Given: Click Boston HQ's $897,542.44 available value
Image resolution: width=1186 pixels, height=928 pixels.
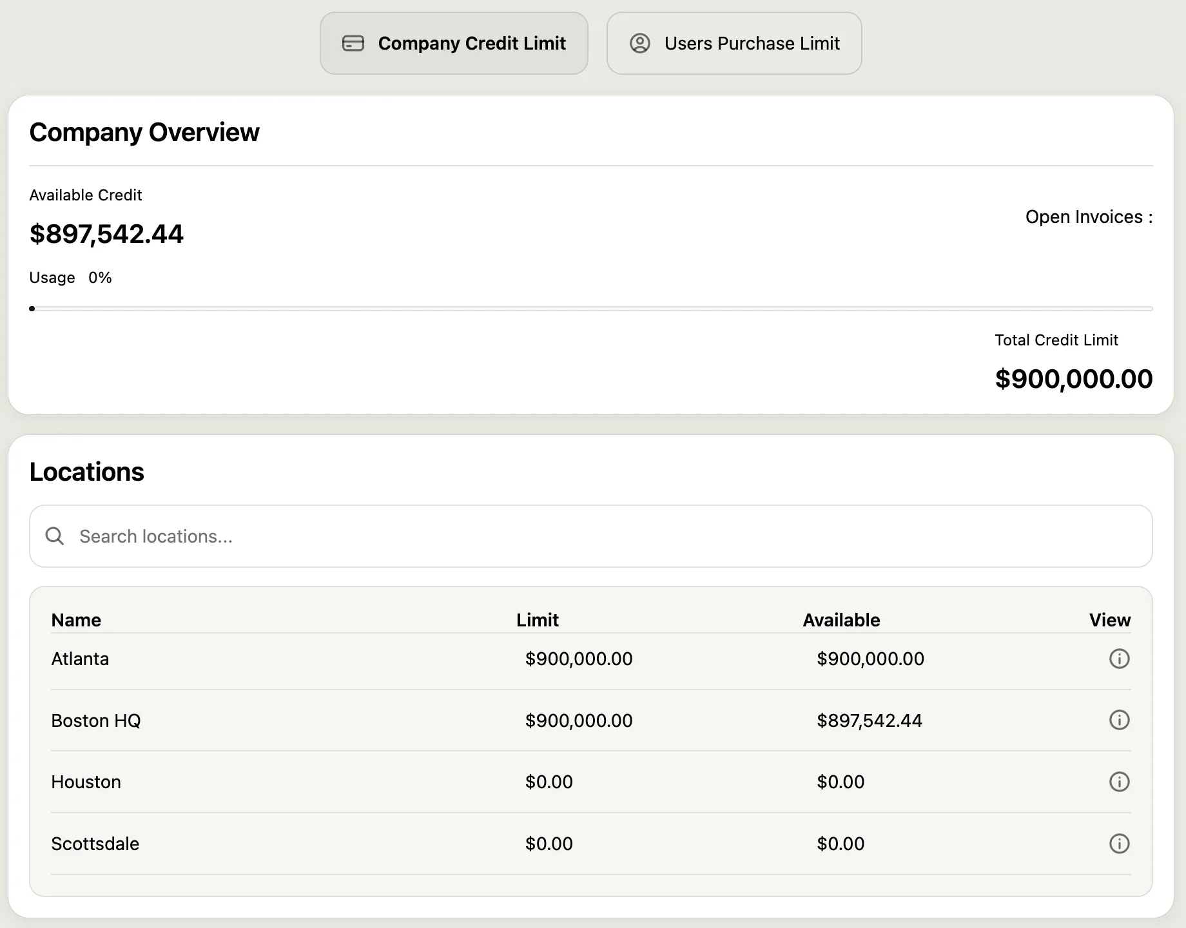Looking at the screenshot, I should click(870, 720).
